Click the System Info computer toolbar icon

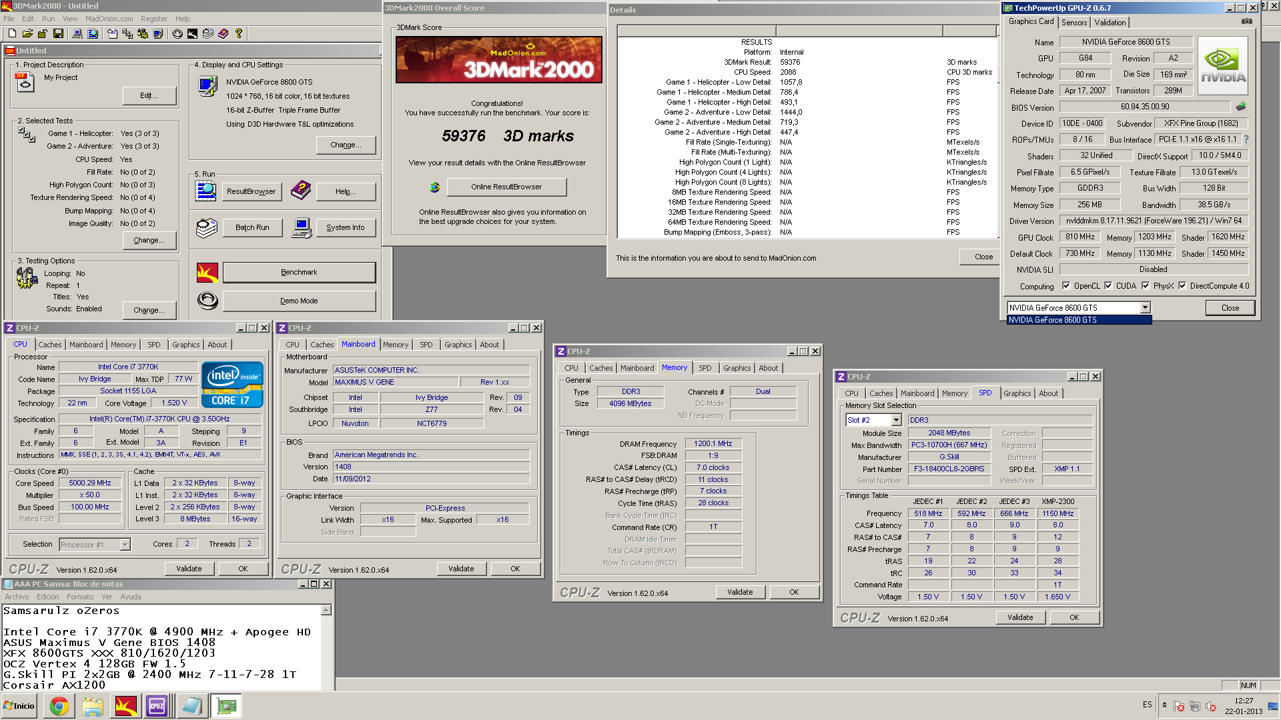pyautogui.click(x=77, y=33)
